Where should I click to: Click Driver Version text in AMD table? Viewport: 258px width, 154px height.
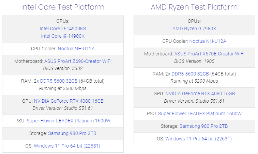(x=194, y=101)
